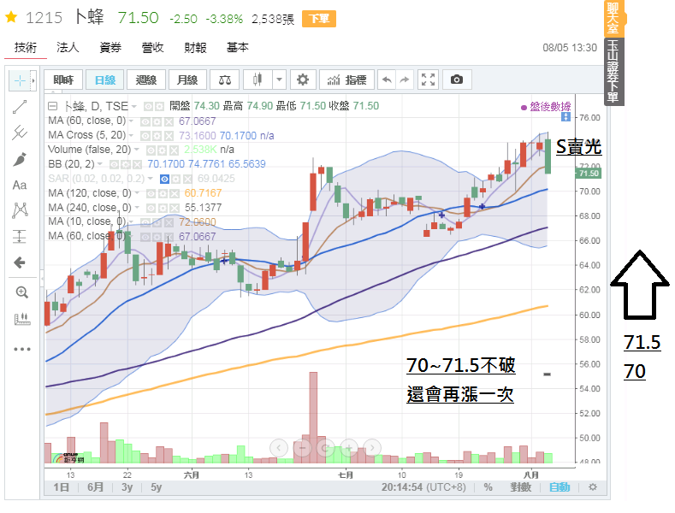Select the long/short position prediction tool
Screen dimensions: 675x513
(x=20, y=236)
